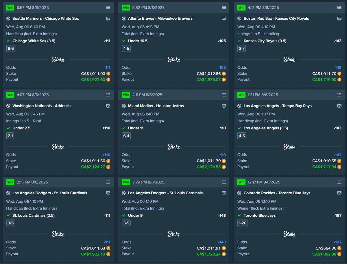This screenshot has width=347, height=264.
Task: Select the Under 10.5 selection text
Action: [138, 41]
